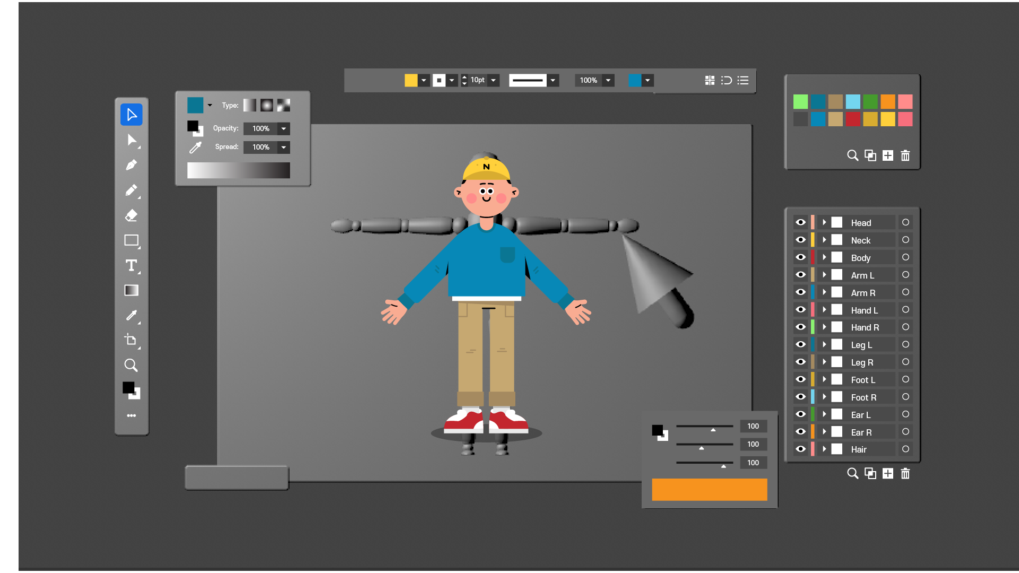Viewport: 1019px width, 573px height.
Task: Select the Gradient tool in toolbar
Action: coord(131,290)
